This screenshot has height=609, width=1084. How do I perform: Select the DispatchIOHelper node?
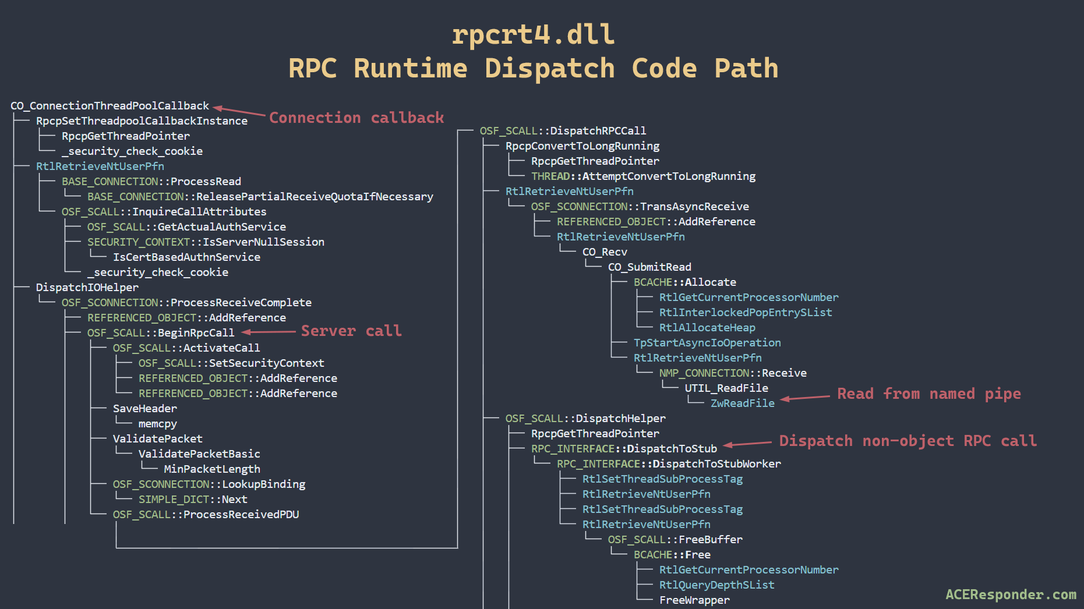click(x=87, y=288)
